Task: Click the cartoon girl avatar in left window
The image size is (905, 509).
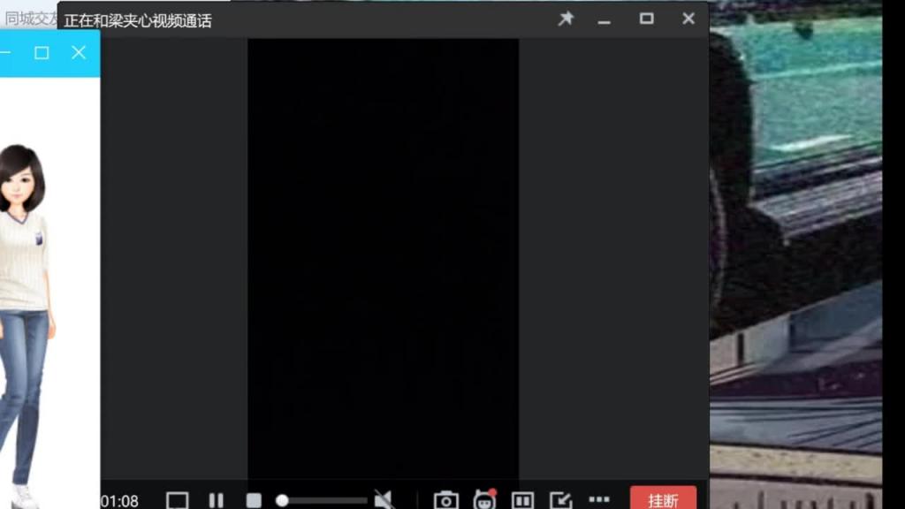Action: [x=27, y=326]
